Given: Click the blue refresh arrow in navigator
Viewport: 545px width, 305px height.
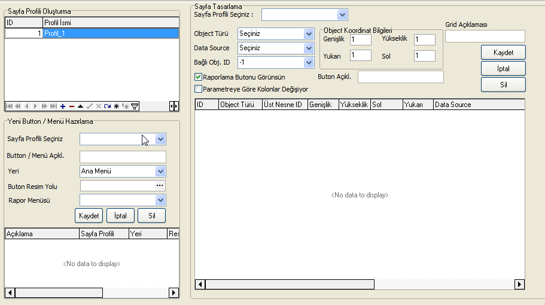Looking at the screenshot, I should click(107, 106).
